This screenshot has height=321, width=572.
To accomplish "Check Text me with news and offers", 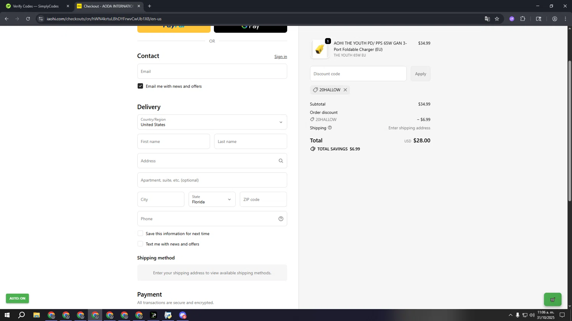I will pos(140,244).
